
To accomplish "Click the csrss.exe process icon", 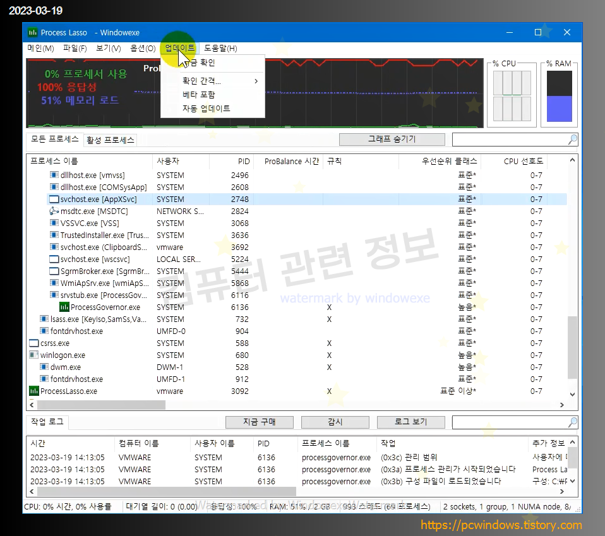I will [x=34, y=343].
